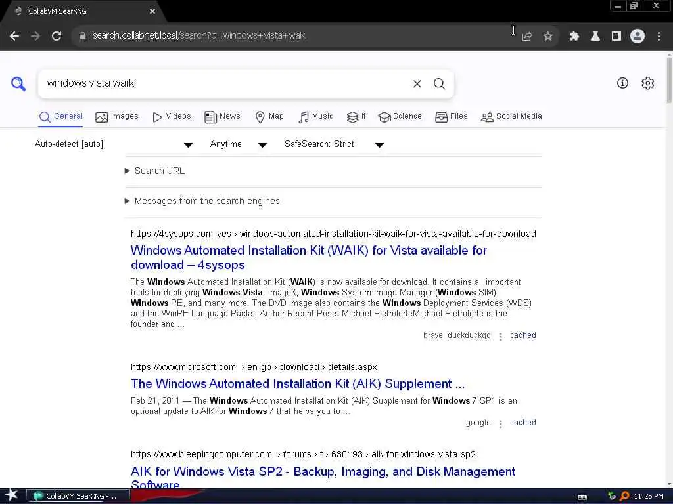Click the SearXNG logo magnifier
The height and width of the screenshot is (504, 673).
(18, 83)
